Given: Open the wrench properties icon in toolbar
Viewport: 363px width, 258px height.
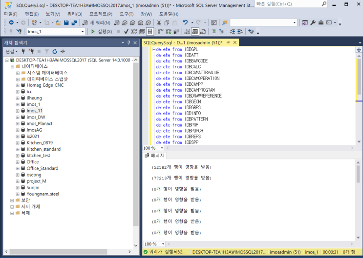Looking at the screenshot, I should 313,23.
